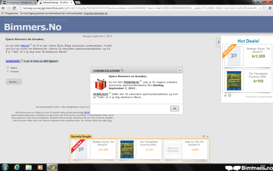Screen dimensions: 273x171
Task: Click the INFOR link in privacy text
Action: (87, 113)
